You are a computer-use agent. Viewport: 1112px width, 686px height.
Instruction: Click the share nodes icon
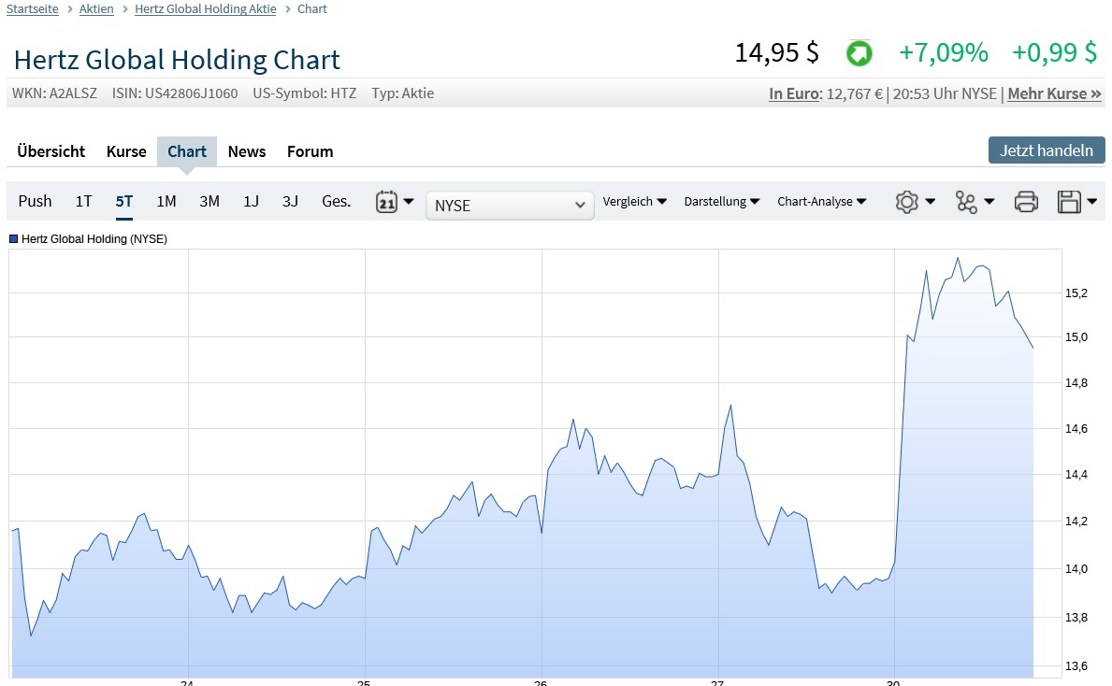coord(966,202)
